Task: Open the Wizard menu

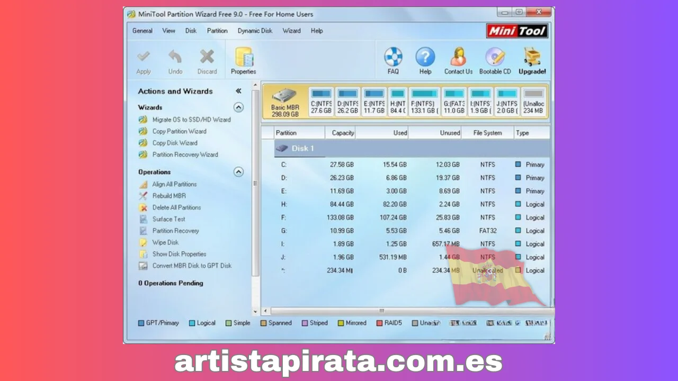Action: pyautogui.click(x=291, y=31)
